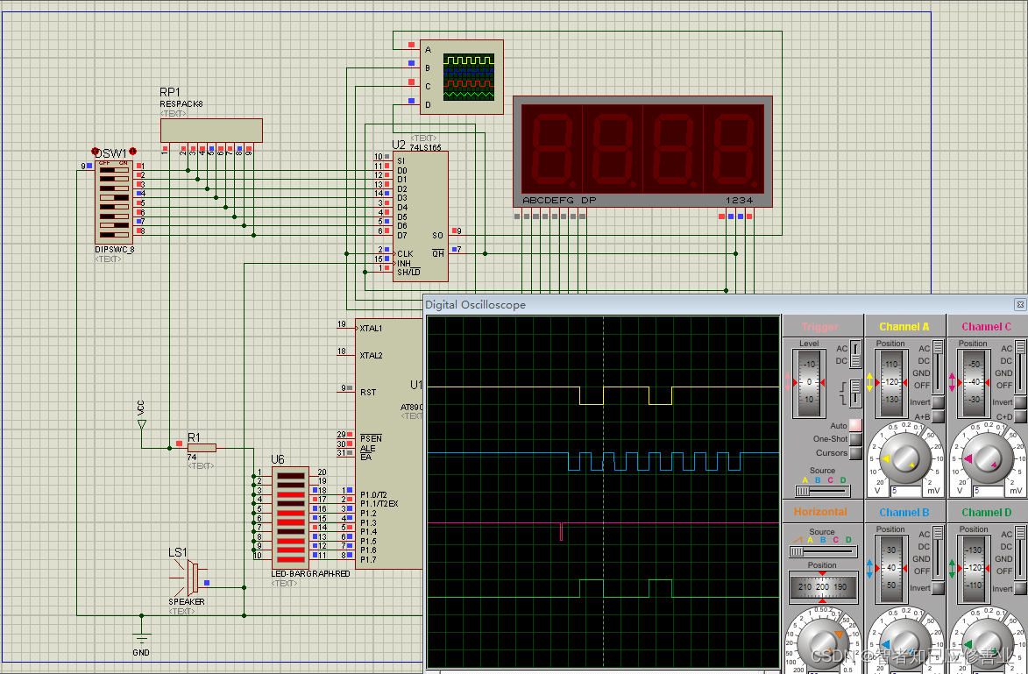
Task: Toggle Invert for Channel A
Action: tap(938, 403)
